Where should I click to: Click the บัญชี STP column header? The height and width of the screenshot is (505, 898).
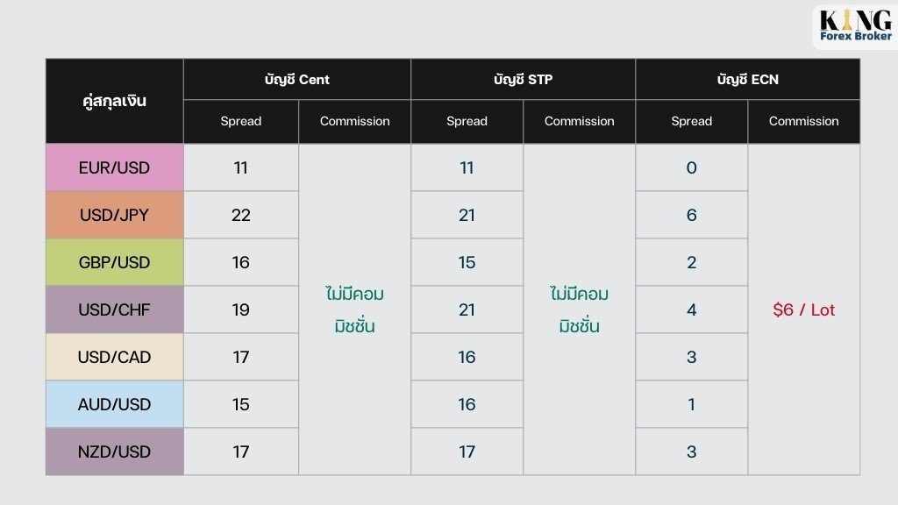click(x=523, y=79)
